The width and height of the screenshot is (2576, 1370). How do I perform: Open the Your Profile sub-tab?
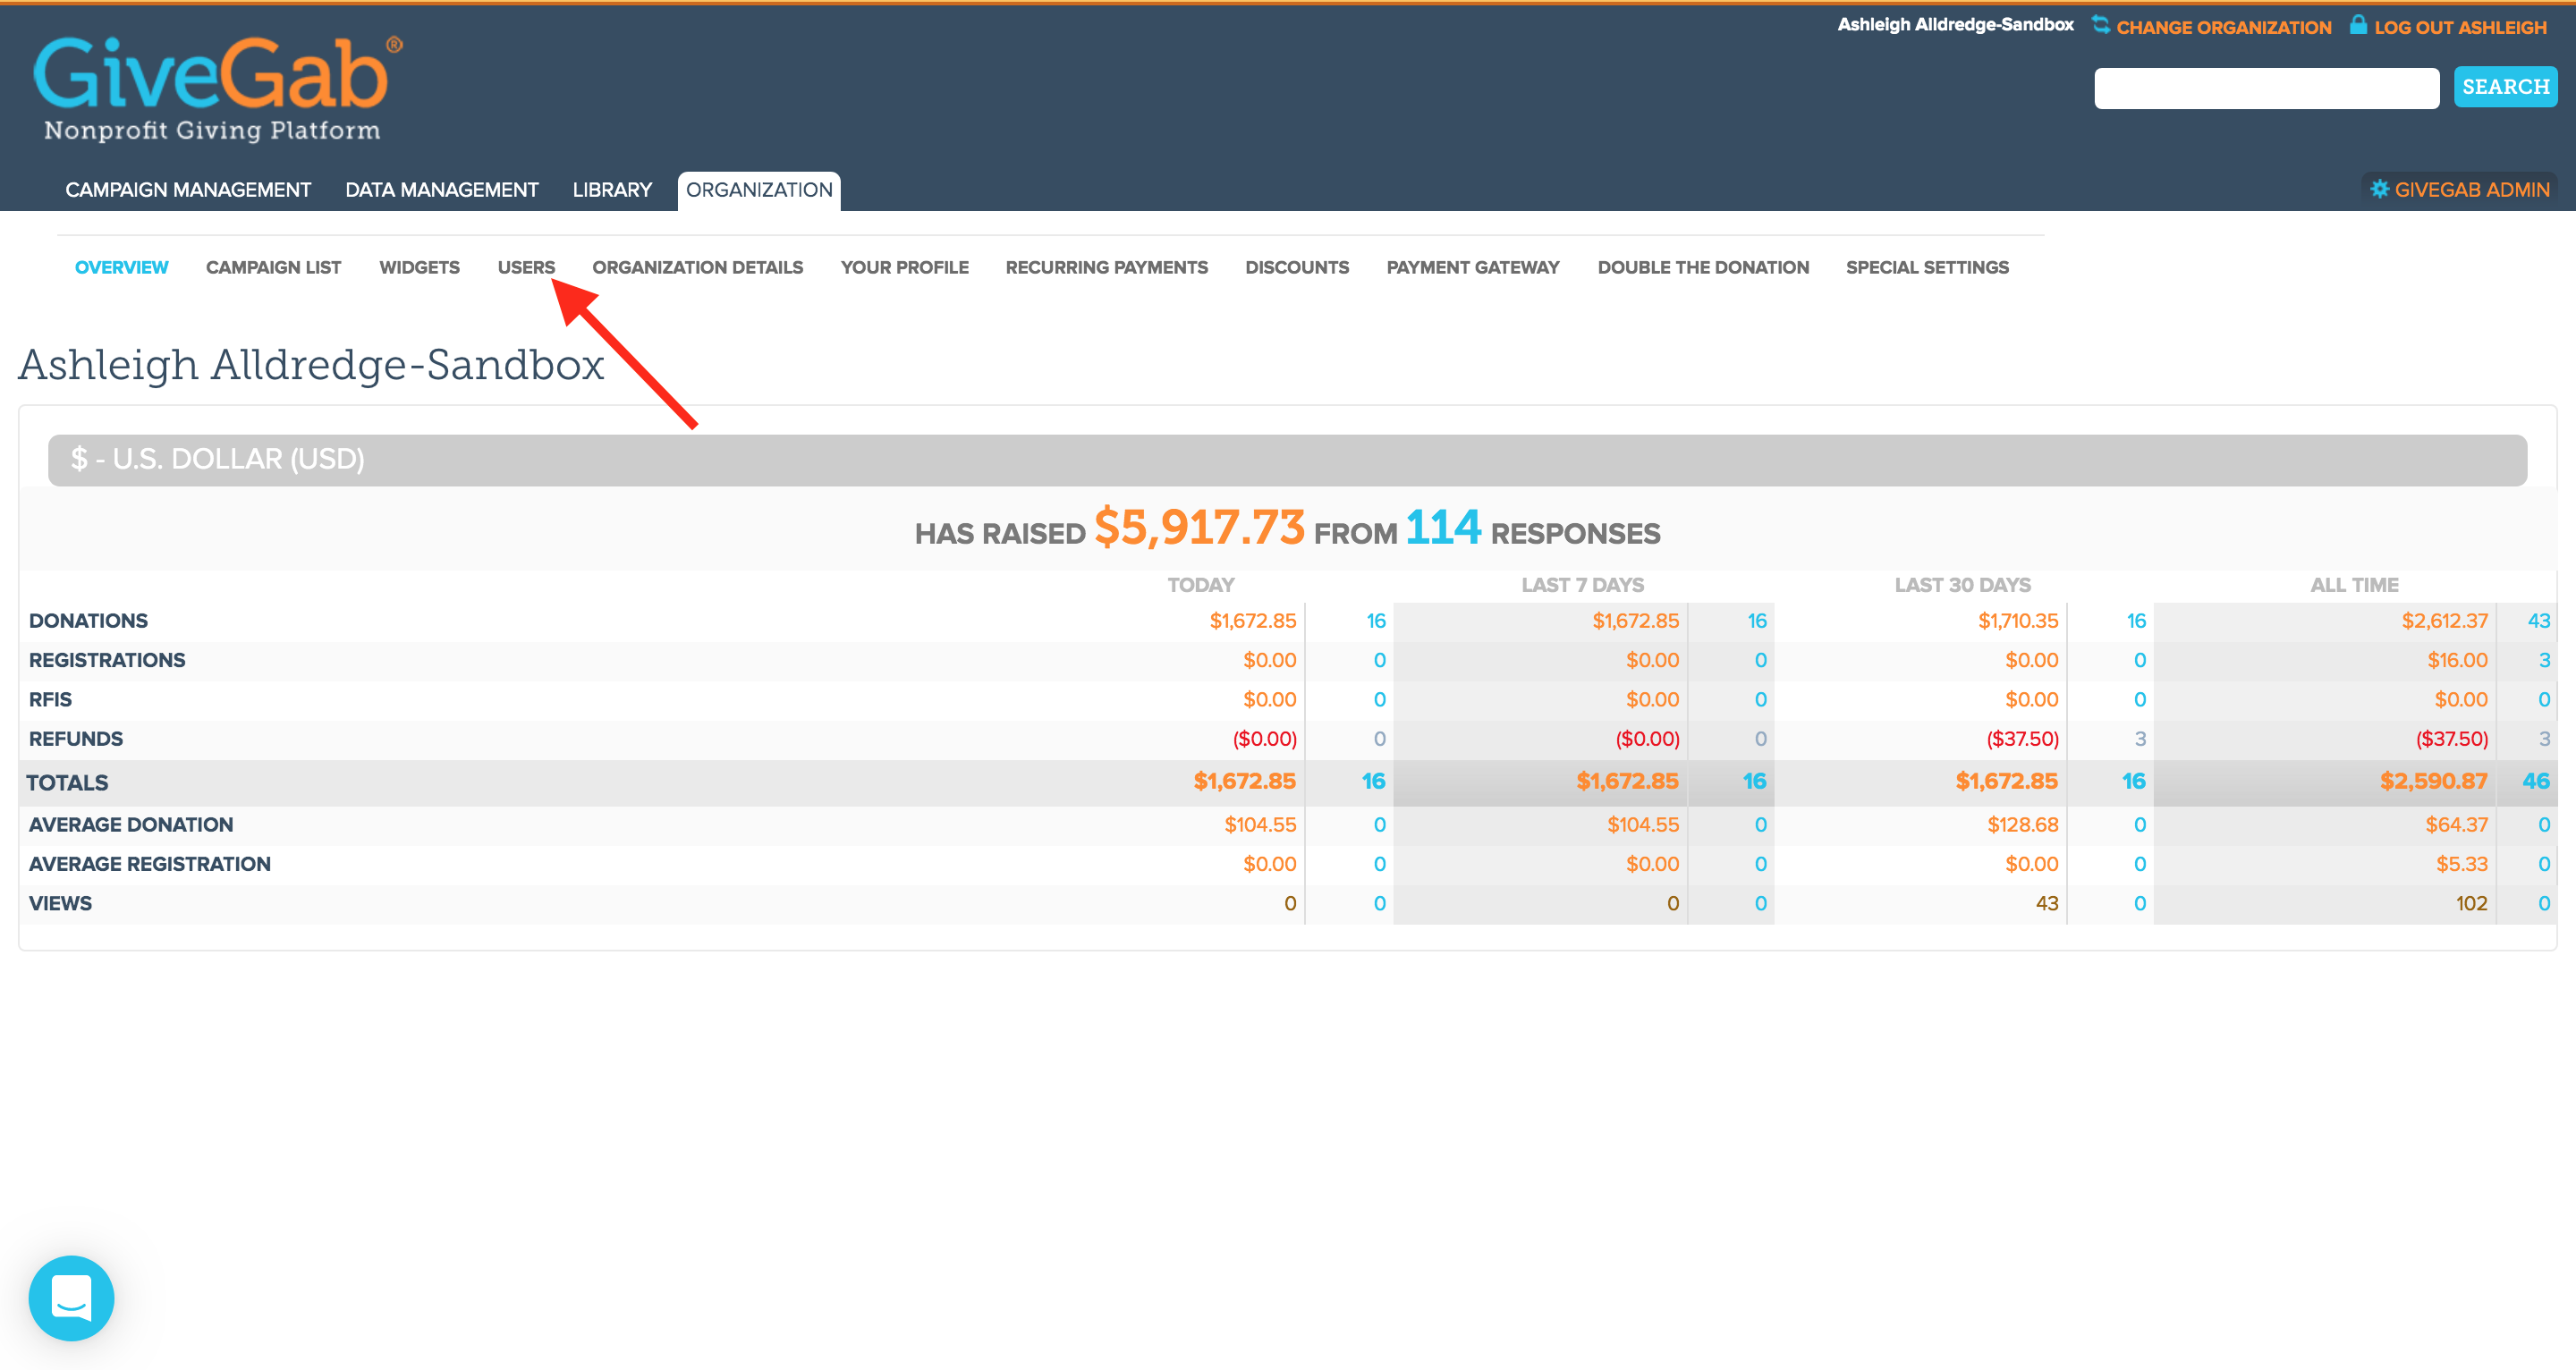pyautogui.click(x=905, y=267)
